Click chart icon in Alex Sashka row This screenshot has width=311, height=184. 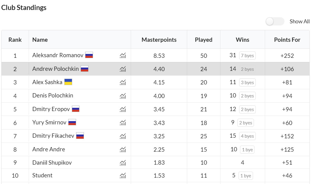123,82
